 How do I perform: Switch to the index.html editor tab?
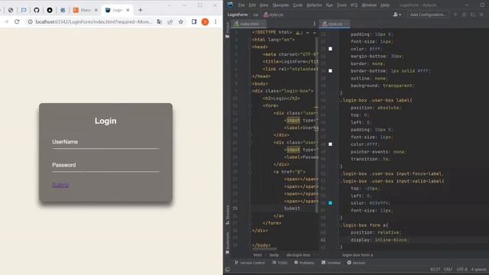249,24
